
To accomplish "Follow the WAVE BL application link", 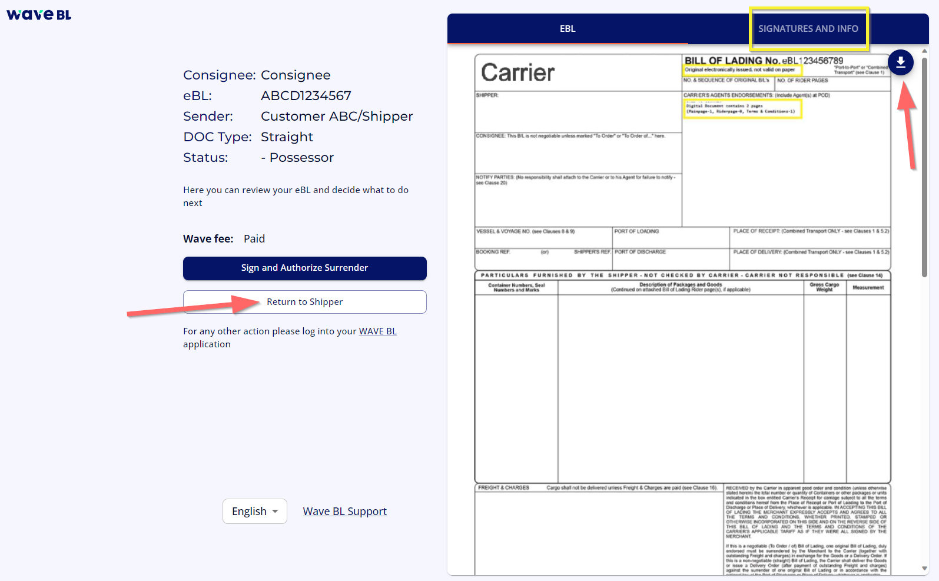I will [377, 331].
